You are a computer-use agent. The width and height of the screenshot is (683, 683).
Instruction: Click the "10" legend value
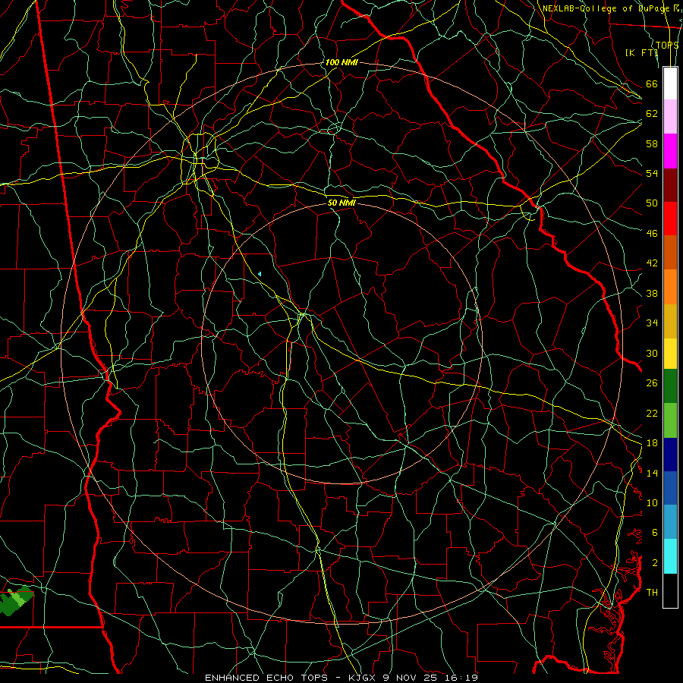click(x=652, y=502)
